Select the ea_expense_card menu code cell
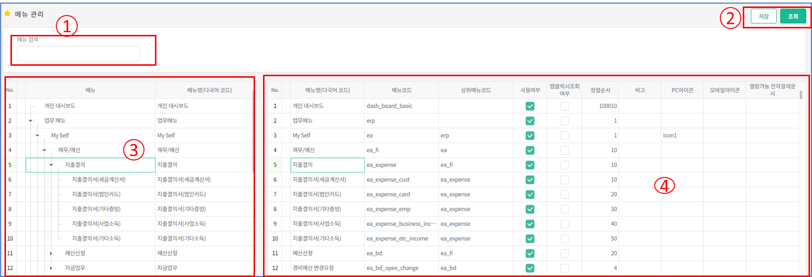The width and height of the screenshot is (812, 277). point(389,194)
